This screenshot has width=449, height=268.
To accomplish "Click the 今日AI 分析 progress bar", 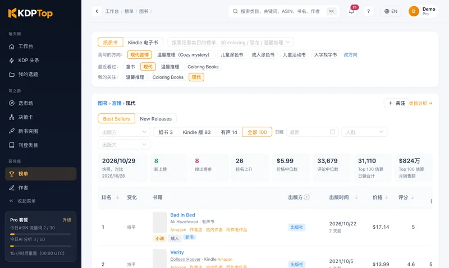I will click(x=40, y=246).
